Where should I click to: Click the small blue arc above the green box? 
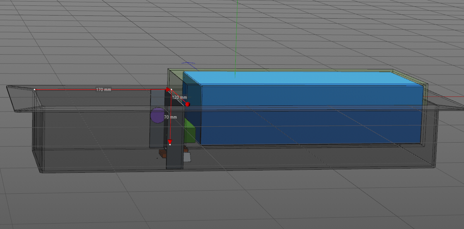(188, 63)
